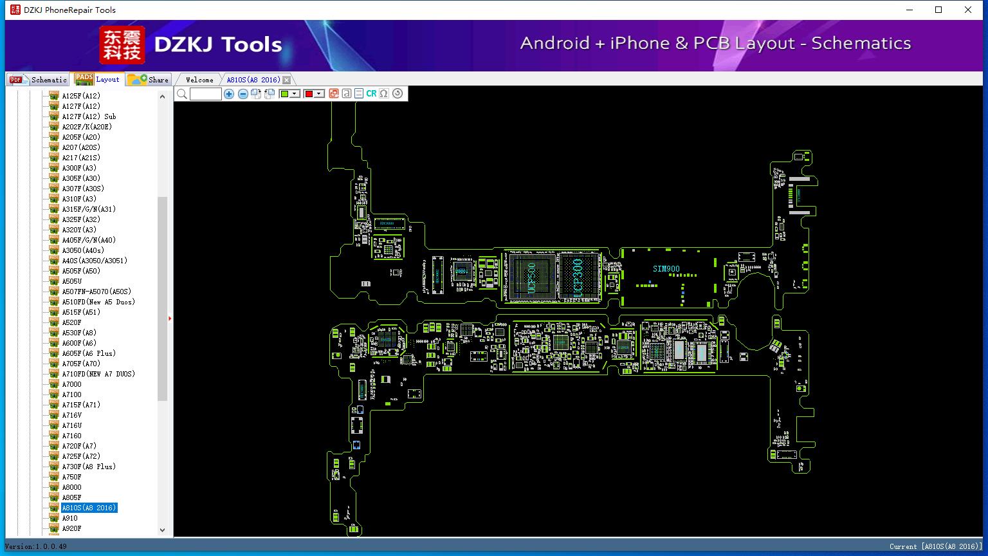
Task: Select A510FD(New A5 Duos) entry
Action: click(98, 302)
